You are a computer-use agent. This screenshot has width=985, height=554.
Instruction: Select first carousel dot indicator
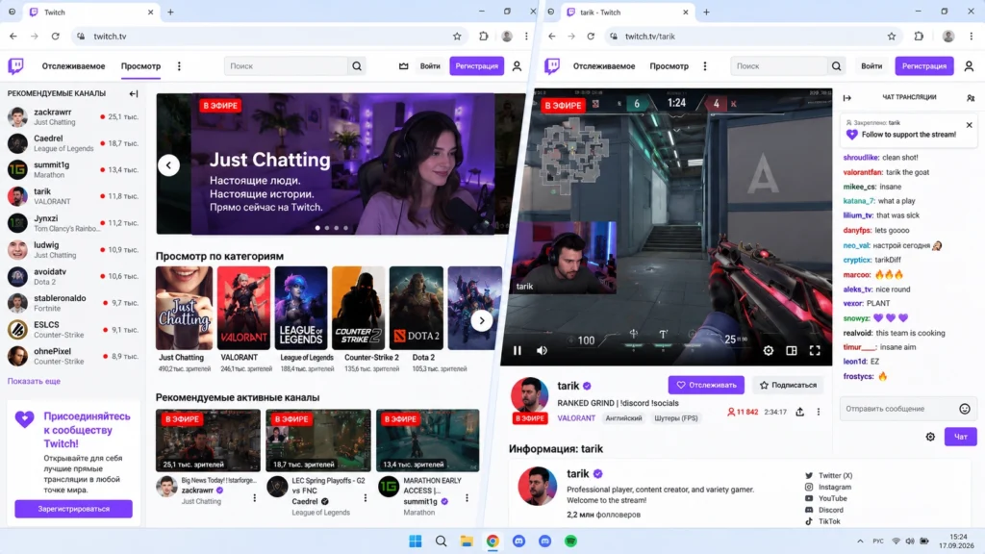[317, 228]
